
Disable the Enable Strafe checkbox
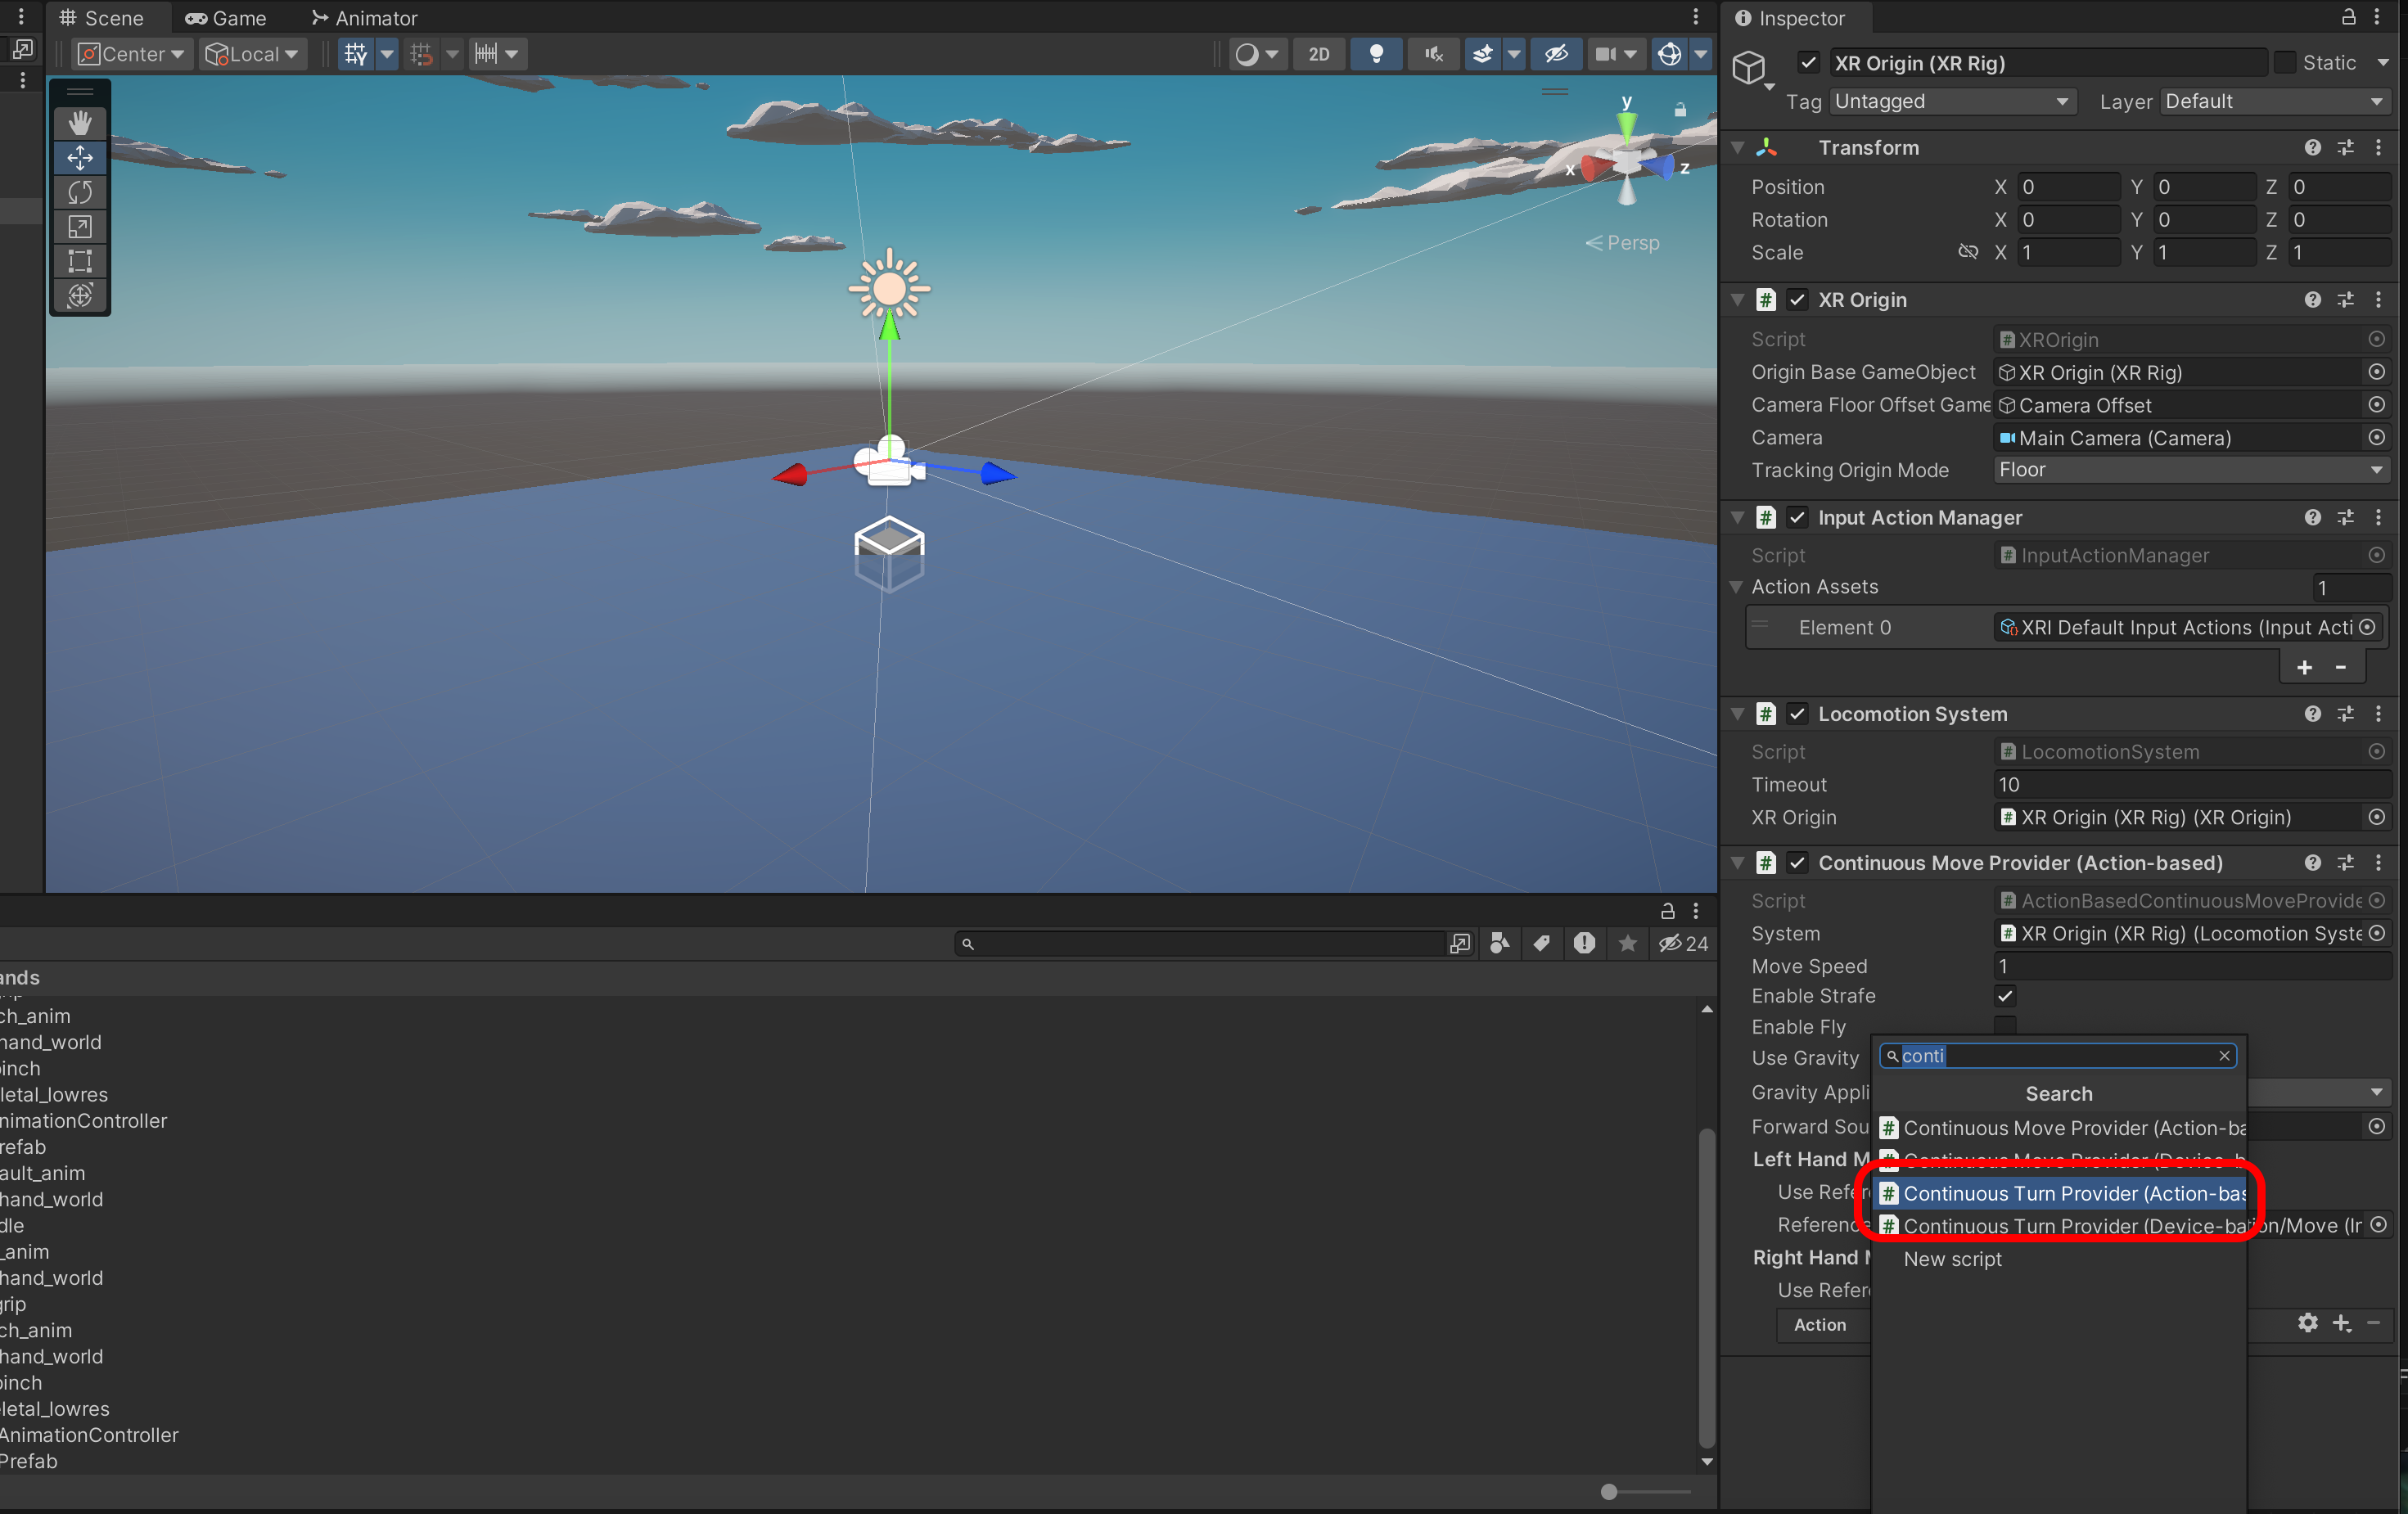[2005, 996]
